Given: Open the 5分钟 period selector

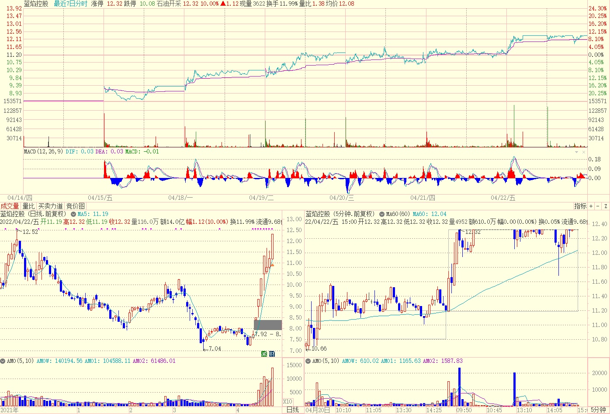Looking at the screenshot, I should pyautogui.click(x=598, y=410).
